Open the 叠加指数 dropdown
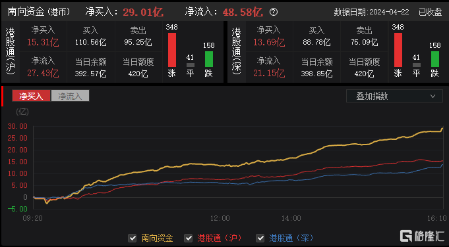The width and height of the screenshot is (449, 247). coord(394,96)
